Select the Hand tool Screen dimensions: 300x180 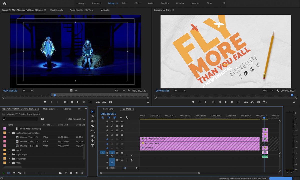coord(92,140)
